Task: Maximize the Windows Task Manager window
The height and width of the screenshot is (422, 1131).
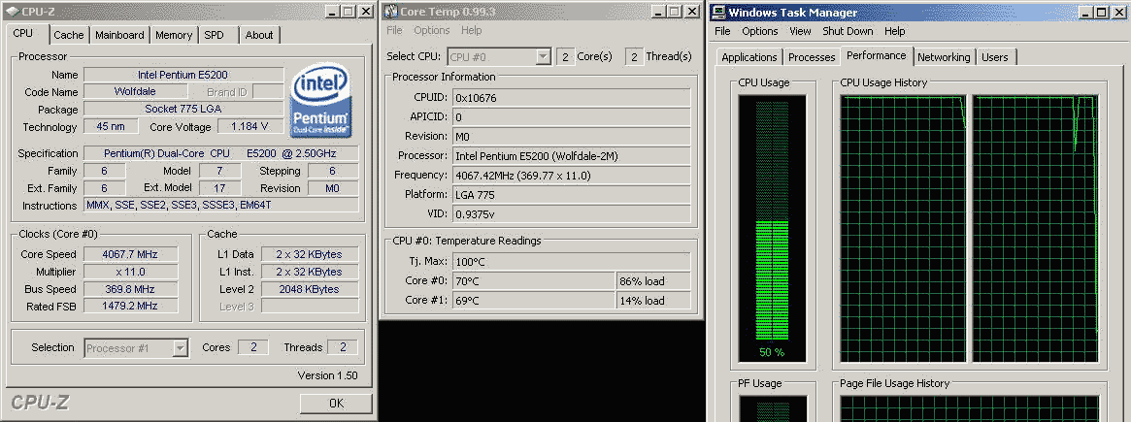Action: point(1102,13)
